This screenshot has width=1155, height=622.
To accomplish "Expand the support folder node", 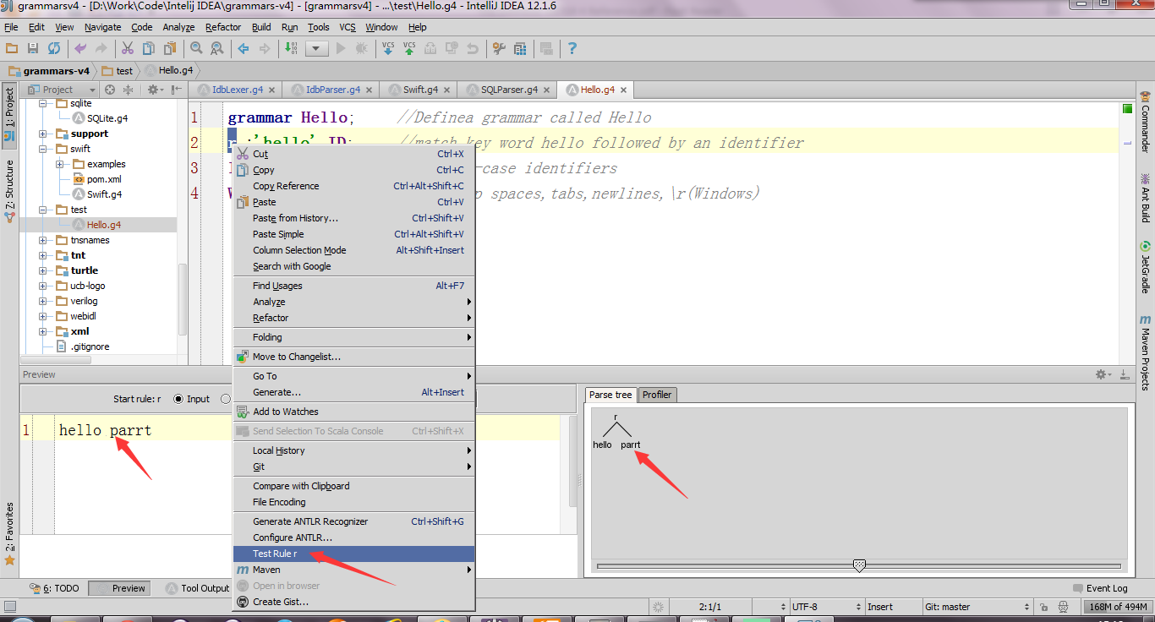I will coord(42,134).
